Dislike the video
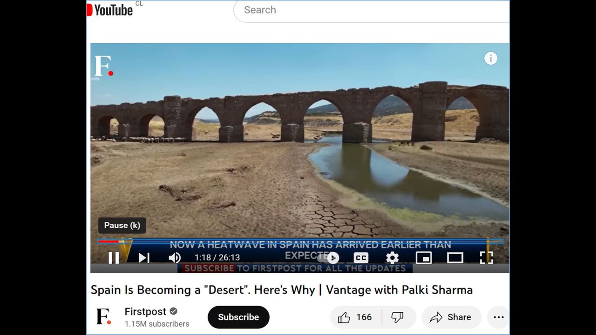 point(398,317)
